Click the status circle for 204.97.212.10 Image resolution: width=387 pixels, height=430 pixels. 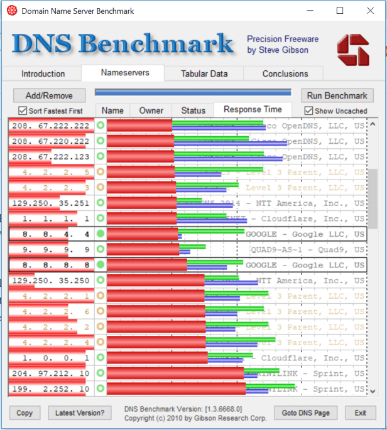[101, 374]
